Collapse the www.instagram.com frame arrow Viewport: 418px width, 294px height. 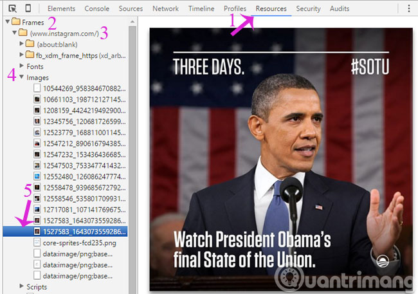pos(15,33)
